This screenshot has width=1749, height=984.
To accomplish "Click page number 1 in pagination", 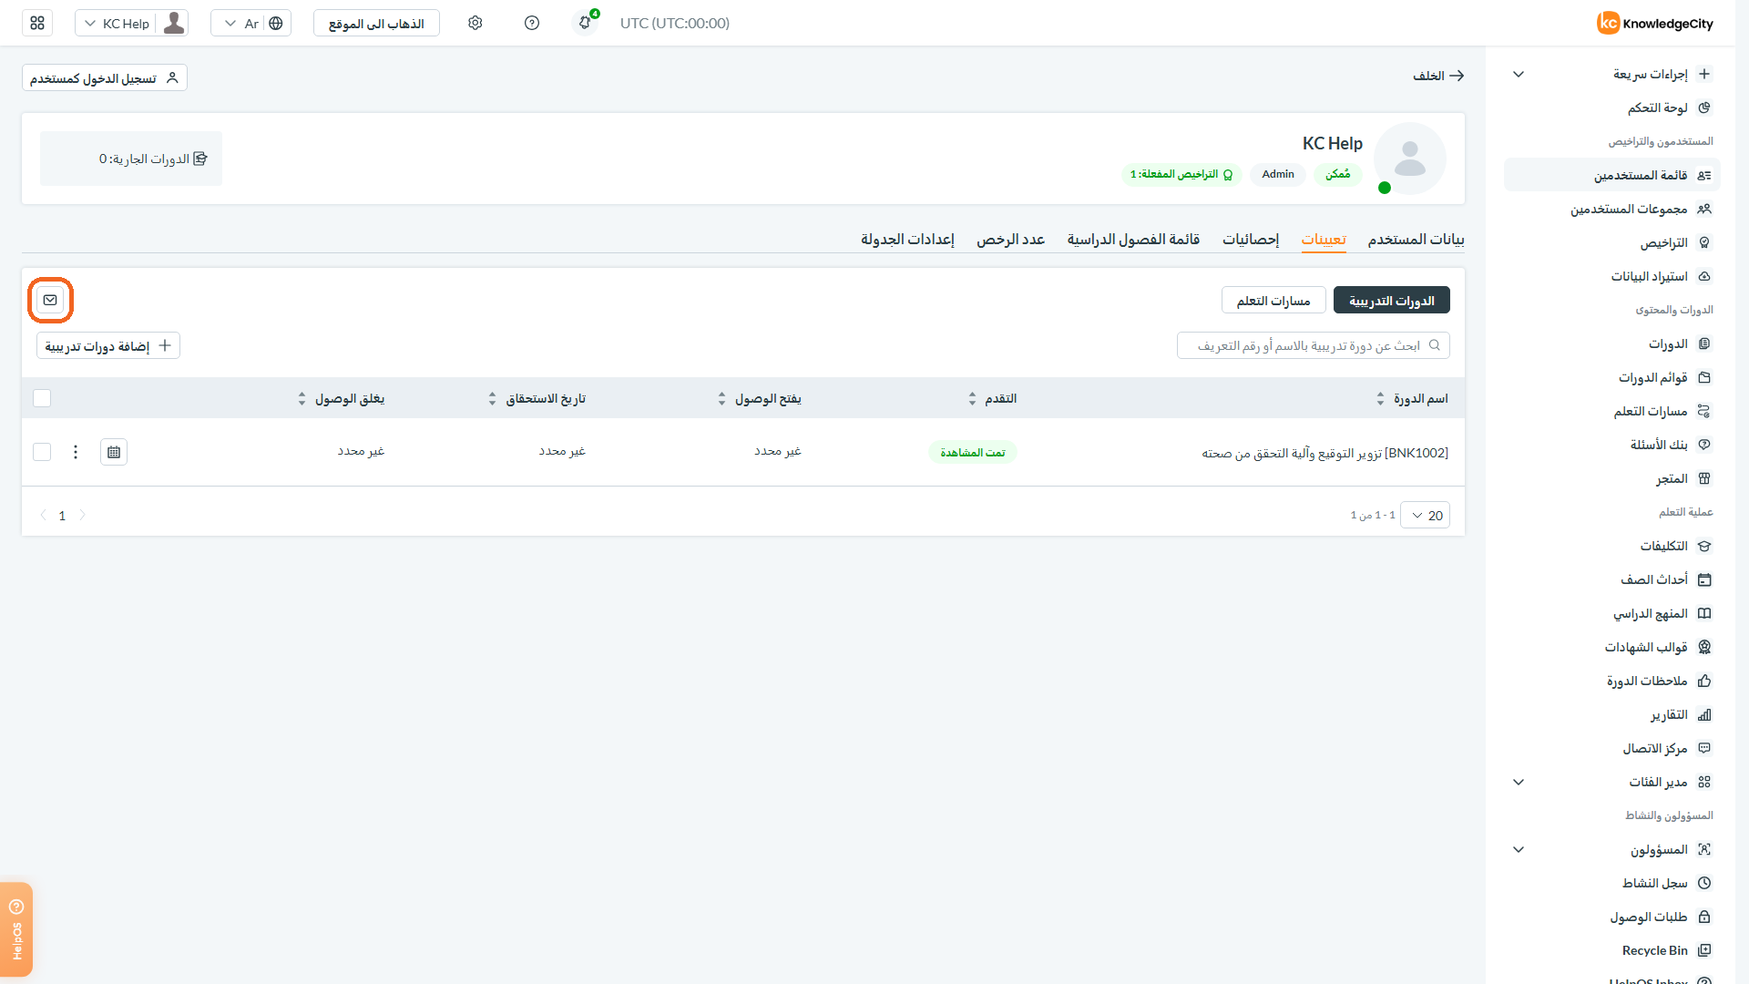I will tap(62, 515).
